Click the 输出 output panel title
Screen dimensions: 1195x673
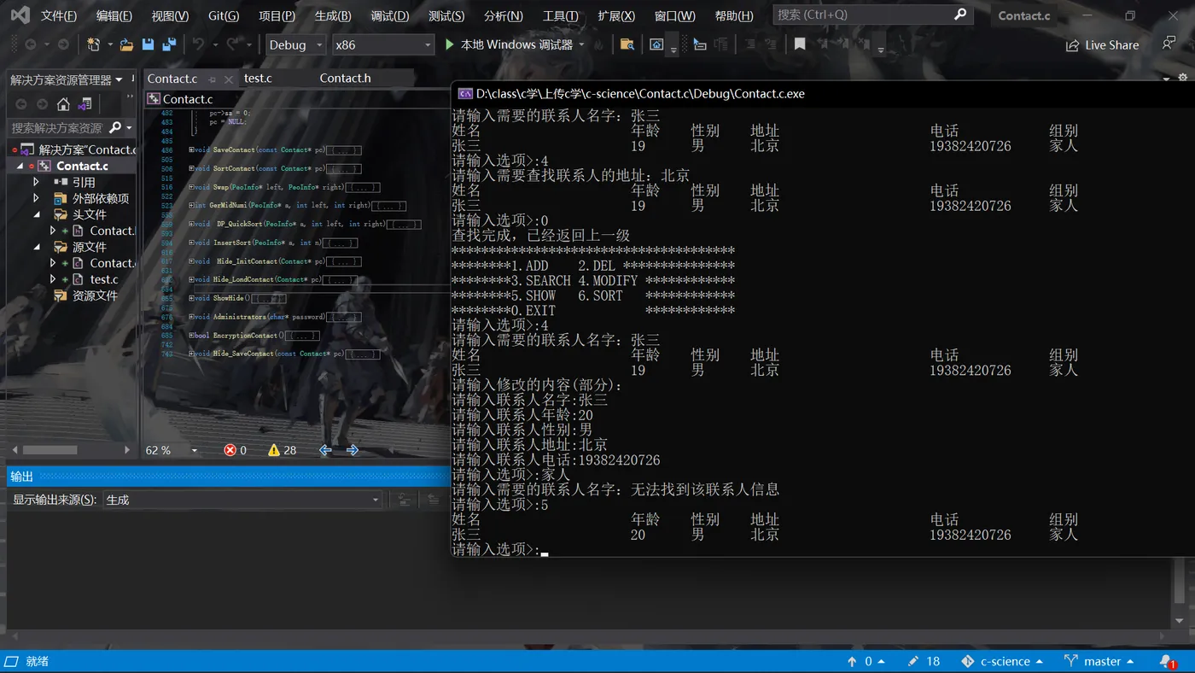22,477
